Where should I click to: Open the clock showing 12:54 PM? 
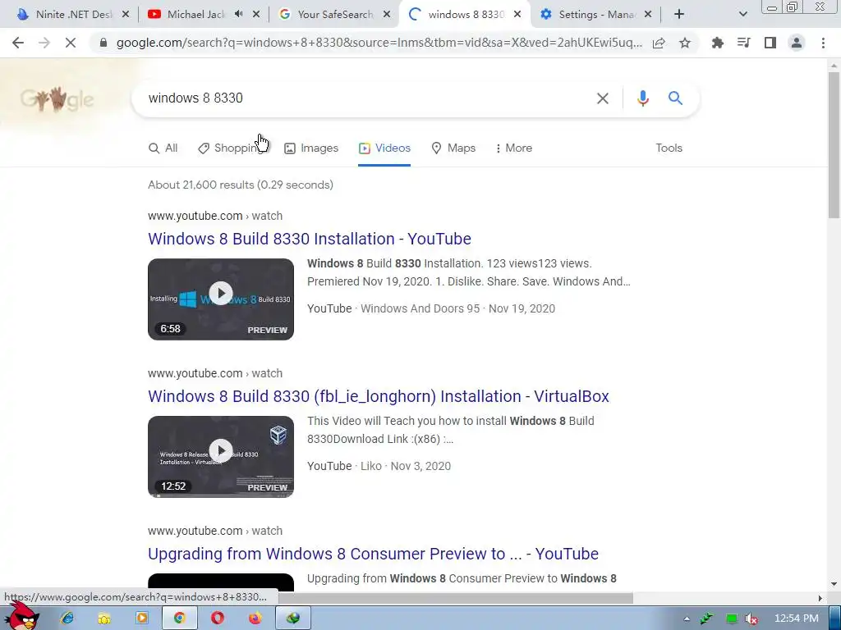click(x=796, y=619)
